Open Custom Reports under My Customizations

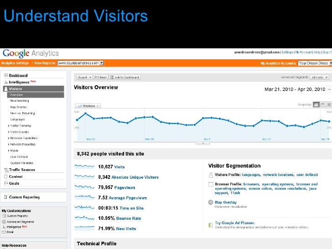click(17, 216)
